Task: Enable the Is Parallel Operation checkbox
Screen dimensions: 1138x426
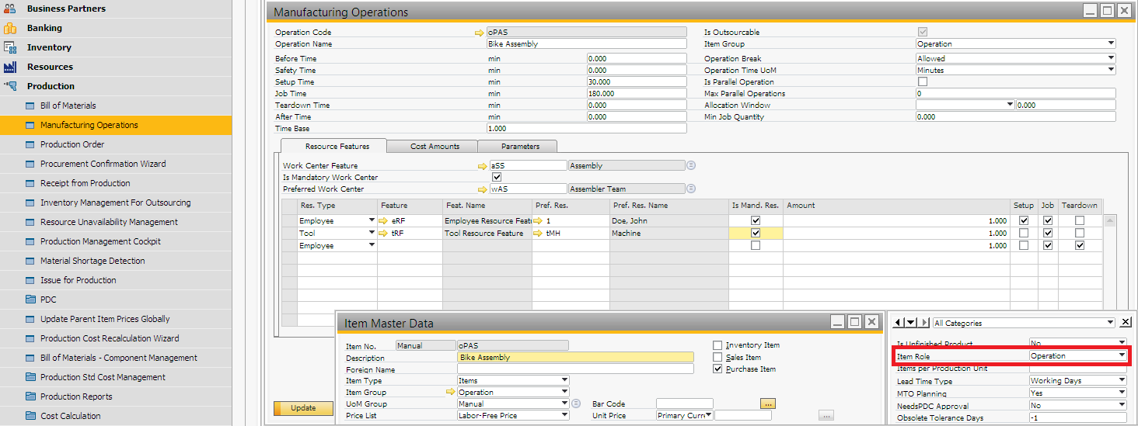Action: pyautogui.click(x=922, y=81)
